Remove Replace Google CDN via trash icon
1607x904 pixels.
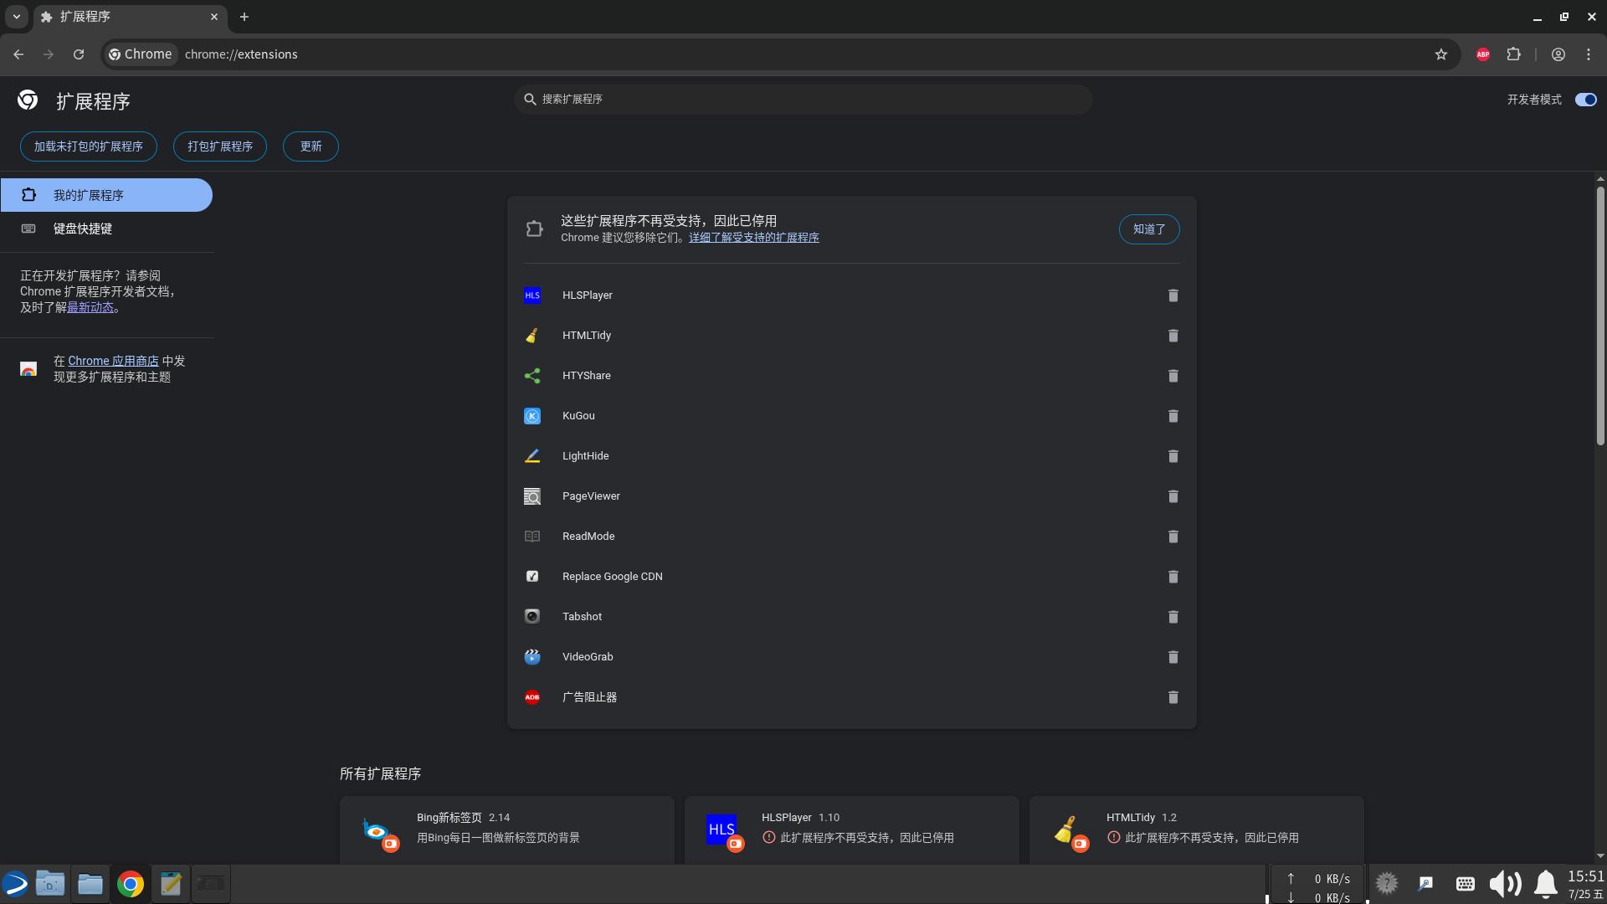coord(1173,577)
